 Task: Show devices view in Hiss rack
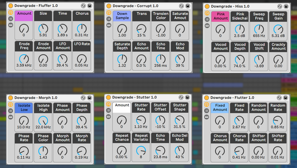[x=207, y=26]
